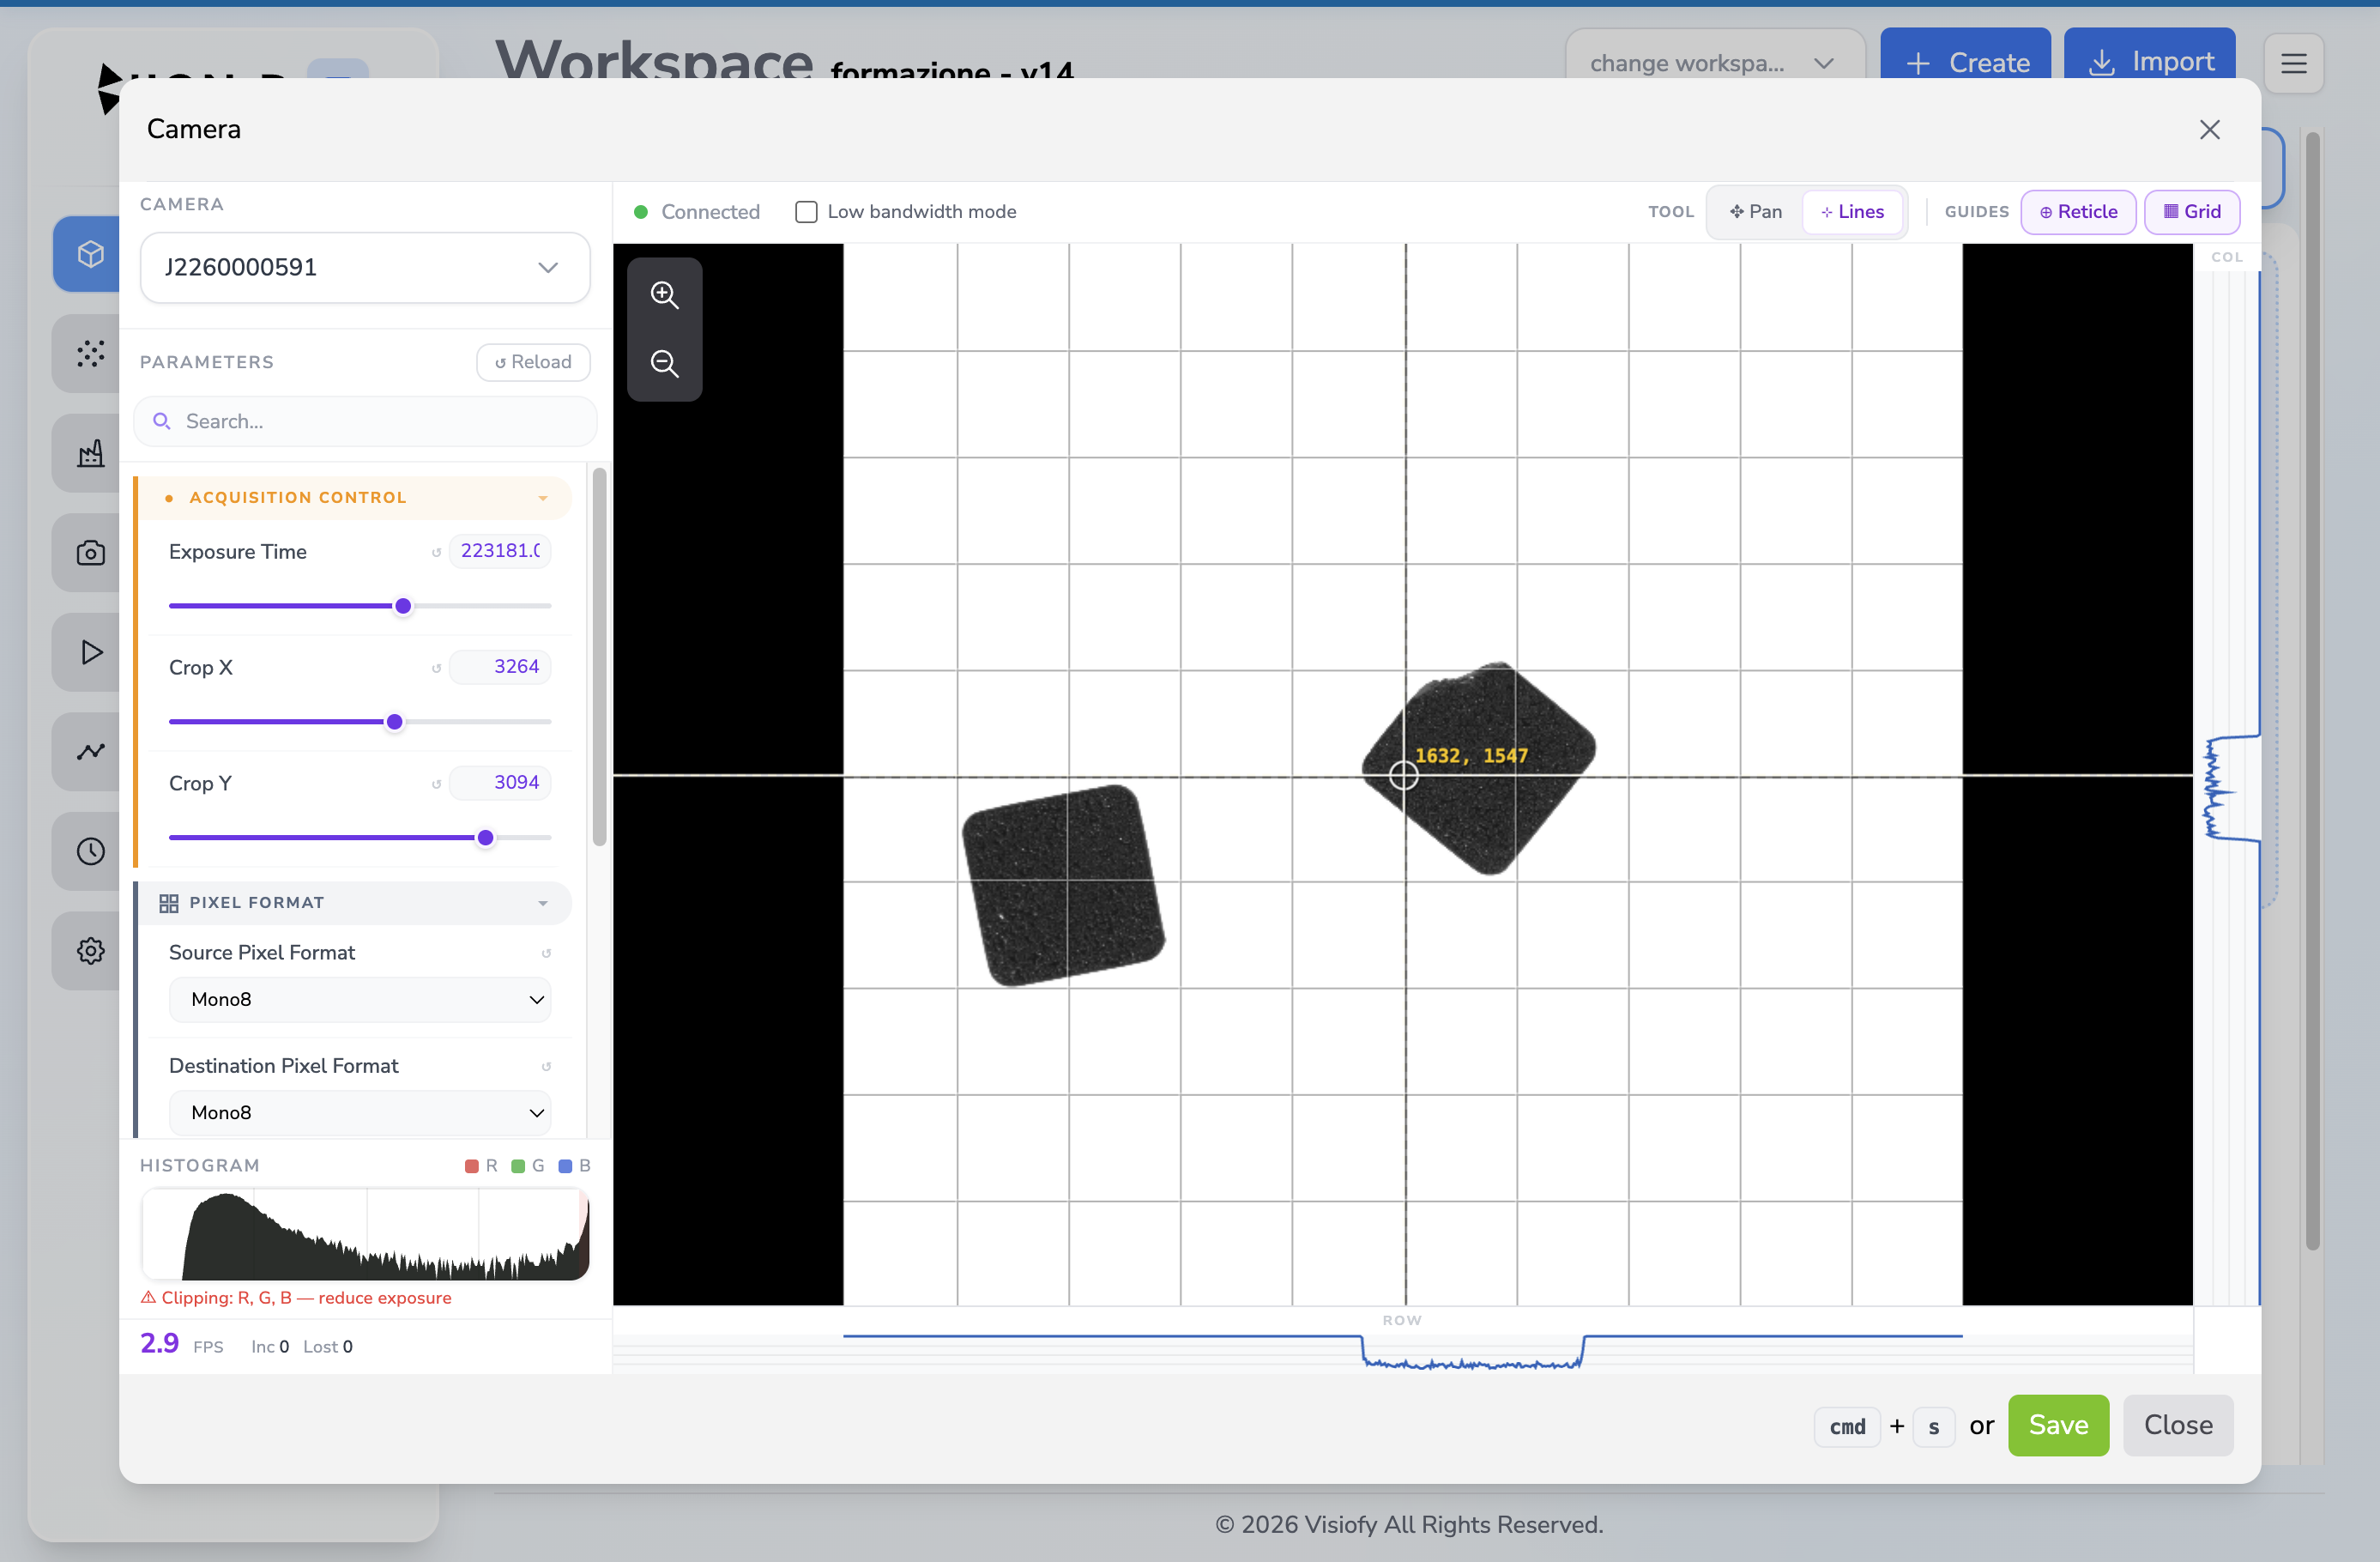Click the 2.9 FPS readout
2380x1562 pixels.
pyautogui.click(x=181, y=1344)
